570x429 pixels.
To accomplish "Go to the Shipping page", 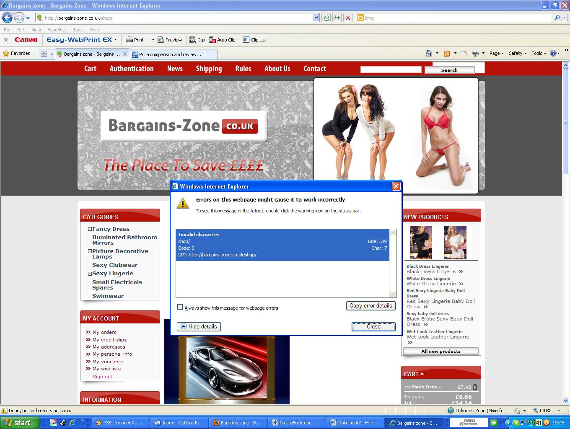I will [x=209, y=69].
